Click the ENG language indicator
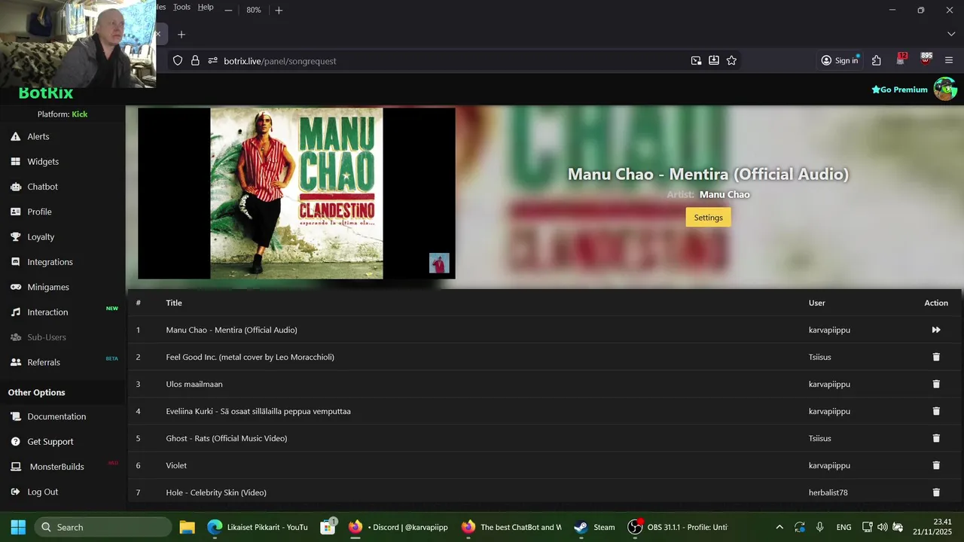 843,527
